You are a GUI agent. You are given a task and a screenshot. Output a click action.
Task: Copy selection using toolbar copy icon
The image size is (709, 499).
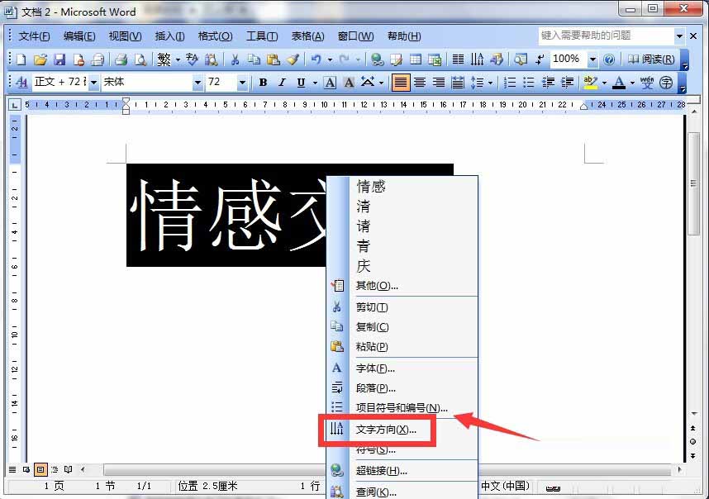(255, 59)
